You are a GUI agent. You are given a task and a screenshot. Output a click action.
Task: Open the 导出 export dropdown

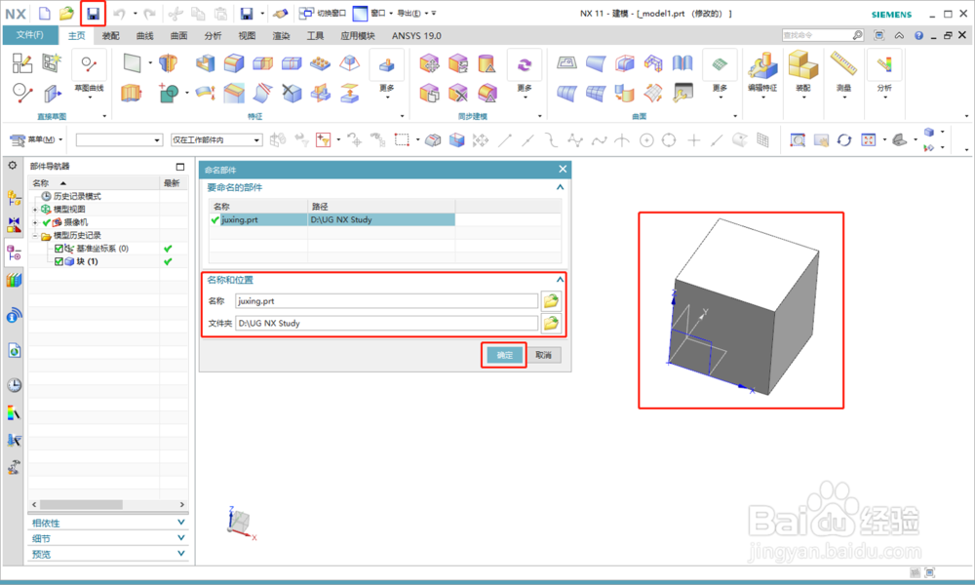point(411,13)
